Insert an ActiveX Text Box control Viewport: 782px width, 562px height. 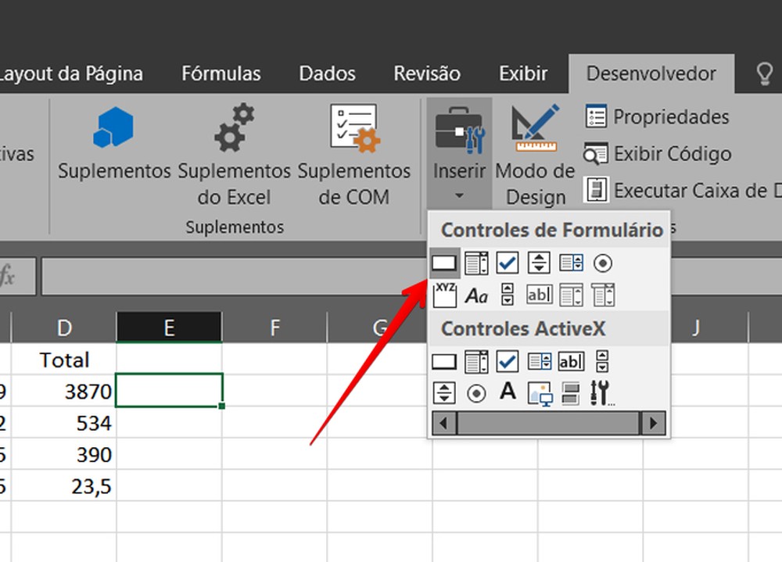click(x=570, y=361)
